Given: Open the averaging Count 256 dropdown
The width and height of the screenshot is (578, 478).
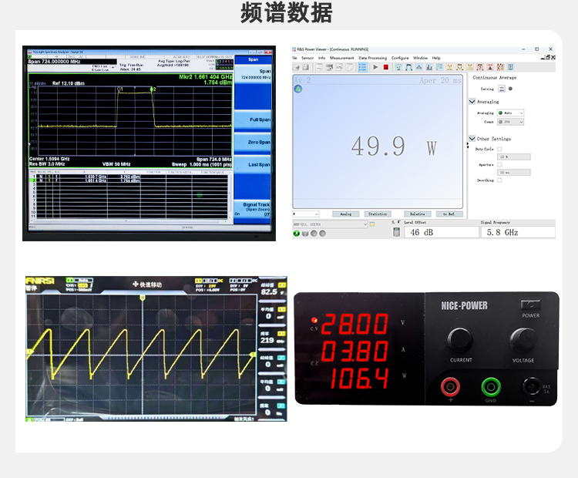Looking at the screenshot, I should (x=510, y=121).
